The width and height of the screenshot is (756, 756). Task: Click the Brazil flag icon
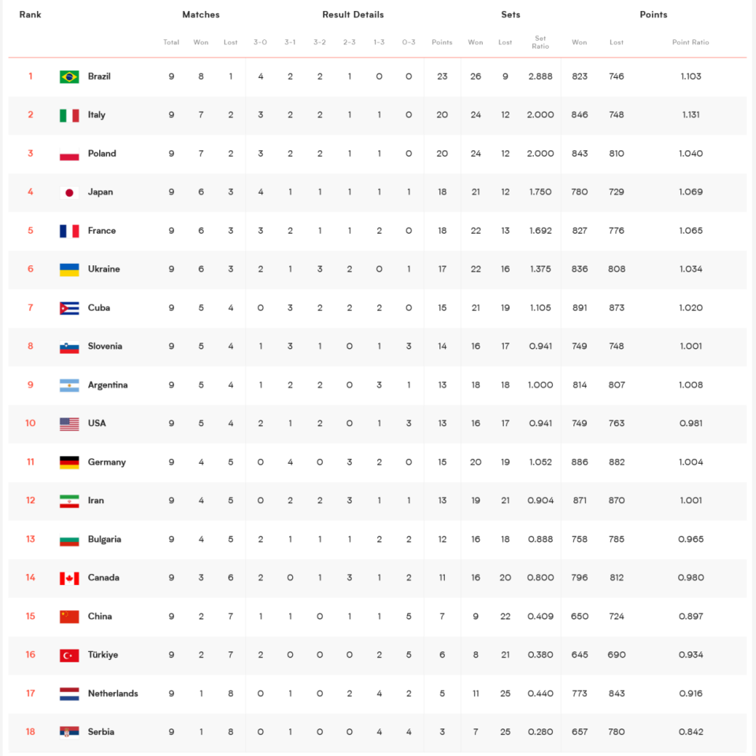coord(69,76)
